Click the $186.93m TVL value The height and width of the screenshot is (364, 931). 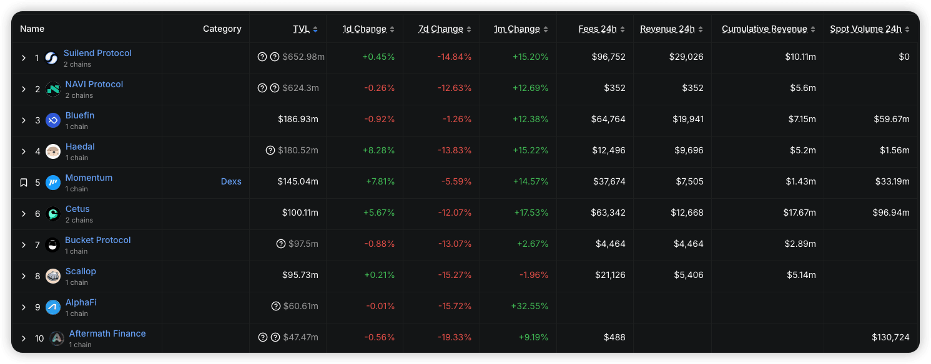pos(298,119)
